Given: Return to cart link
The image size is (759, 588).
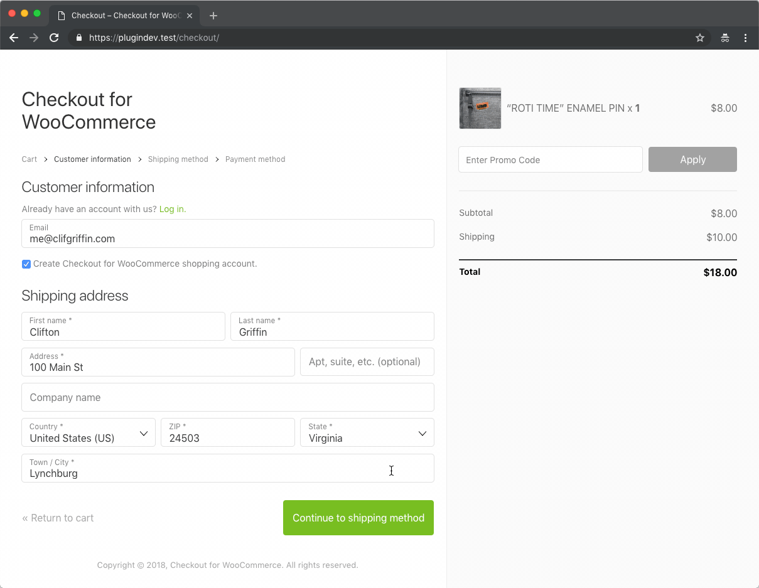Looking at the screenshot, I should 58,518.
